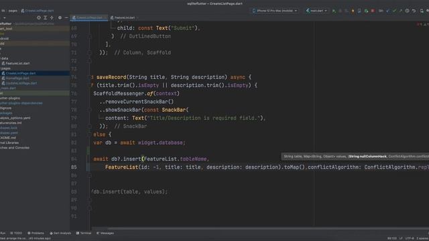
Task: Click the Collapse All icon in the project panel
Action: pyautogui.click(x=52, y=17)
